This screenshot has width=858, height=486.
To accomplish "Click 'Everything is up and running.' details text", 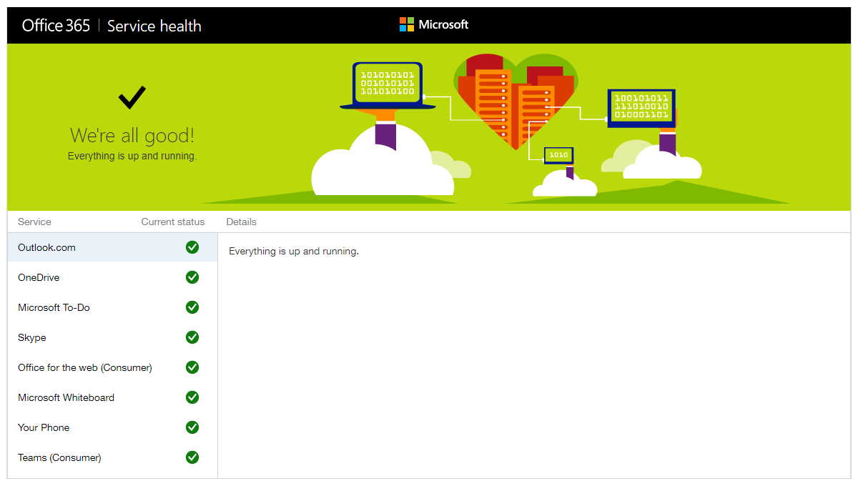I will click(x=294, y=252).
